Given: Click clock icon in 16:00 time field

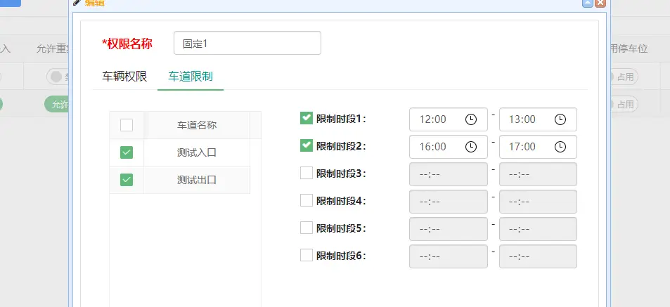Looking at the screenshot, I should pos(471,147).
